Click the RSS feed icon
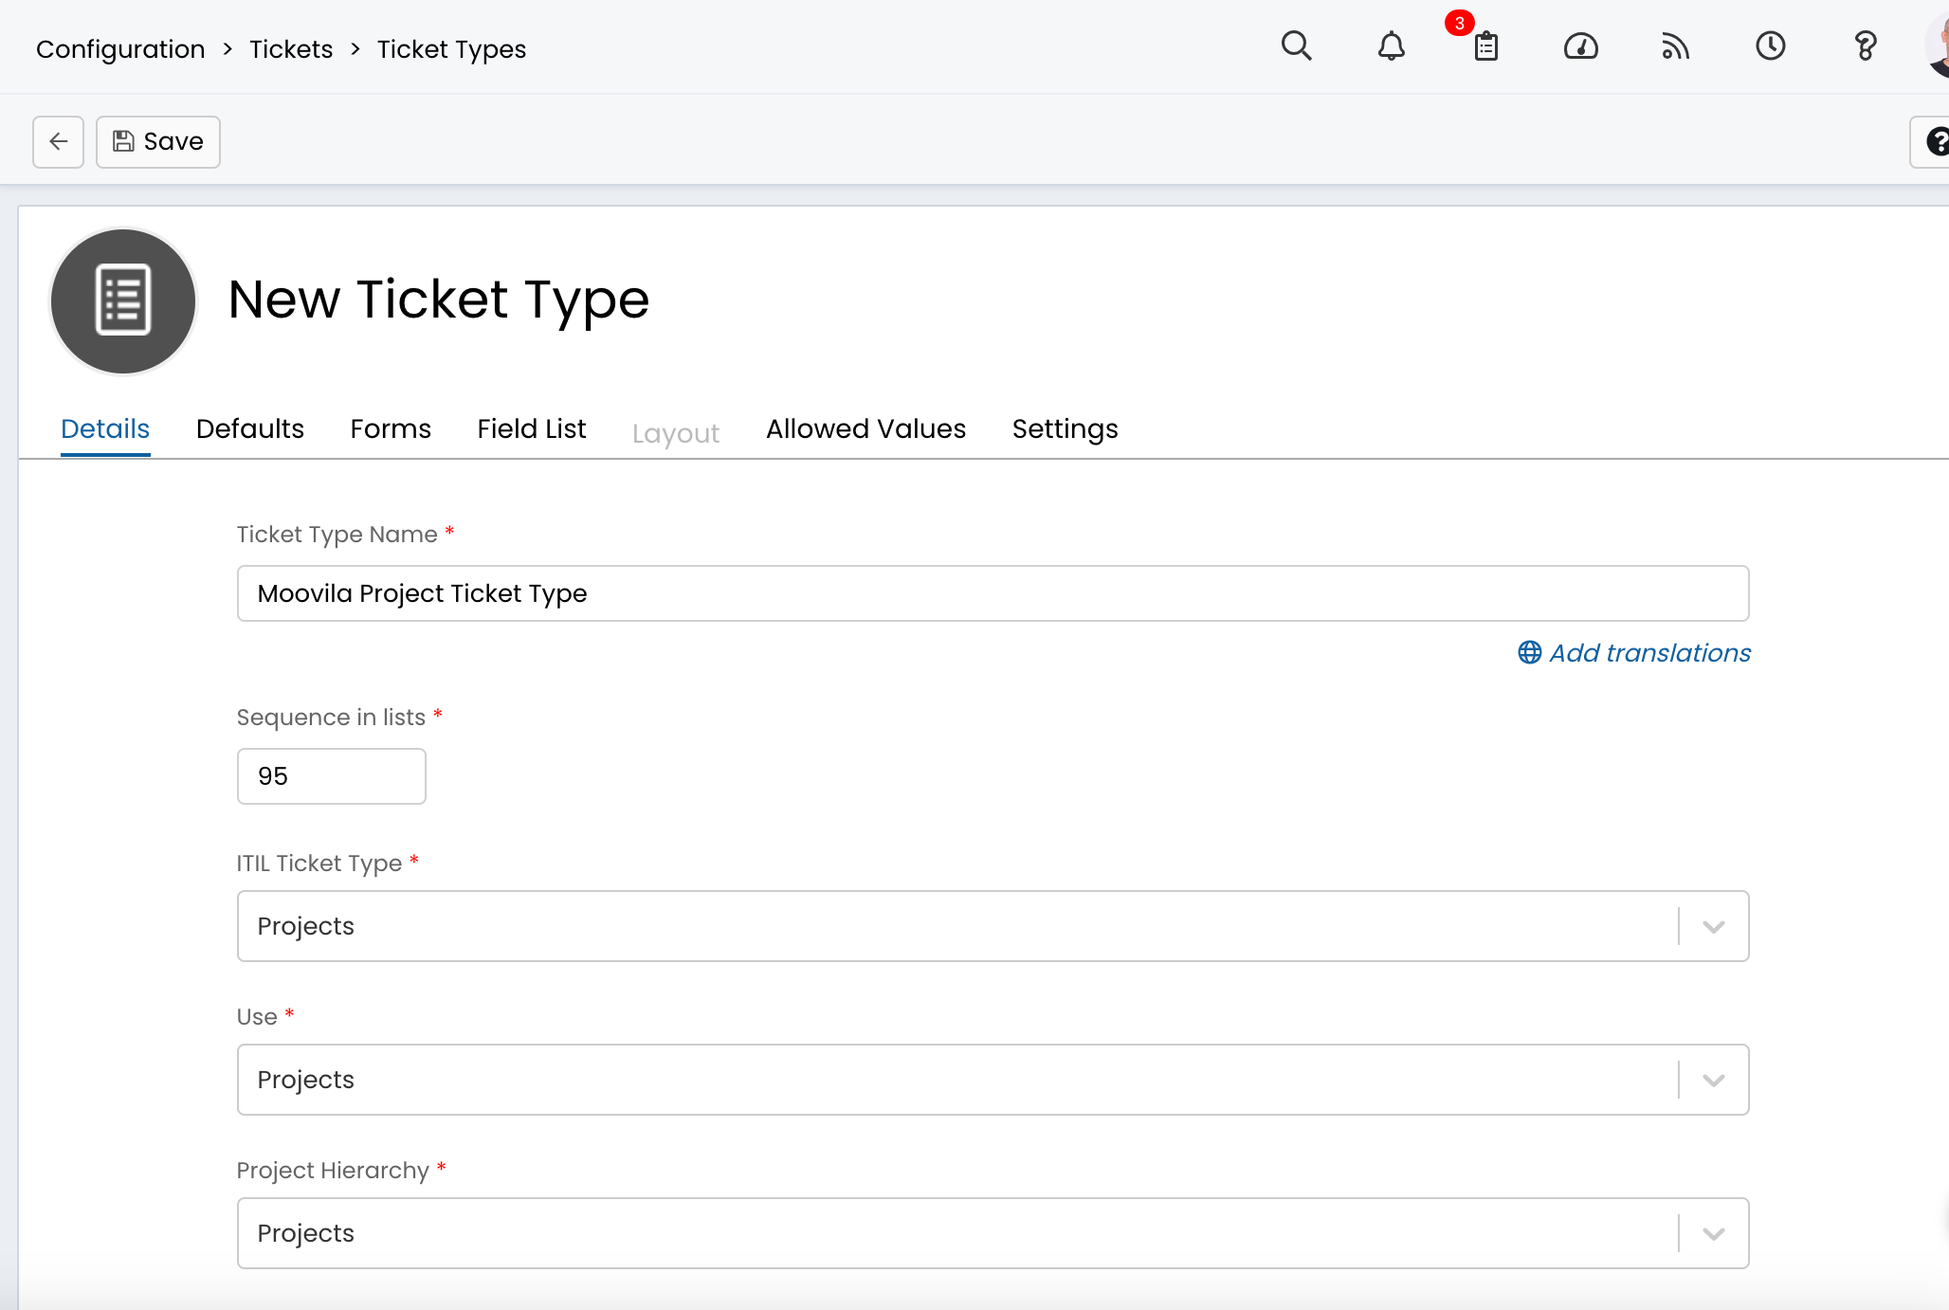Viewport: 1949px width, 1310px height. click(1675, 45)
